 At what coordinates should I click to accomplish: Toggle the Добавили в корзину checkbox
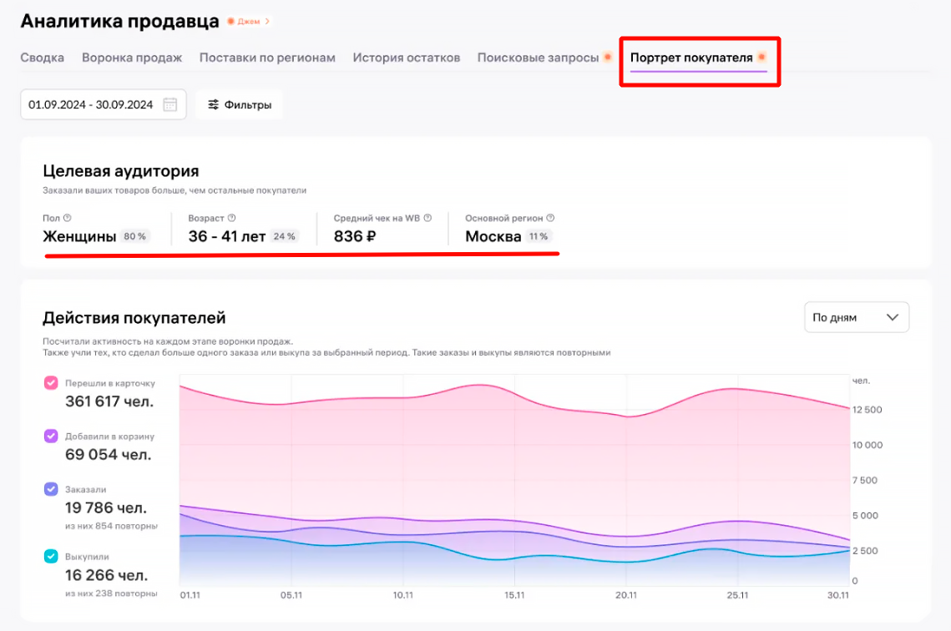pos(51,436)
